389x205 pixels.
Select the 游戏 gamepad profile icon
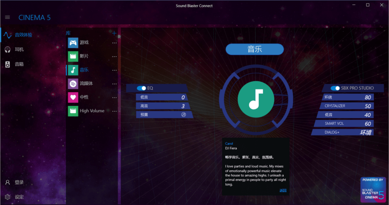tap(73, 42)
